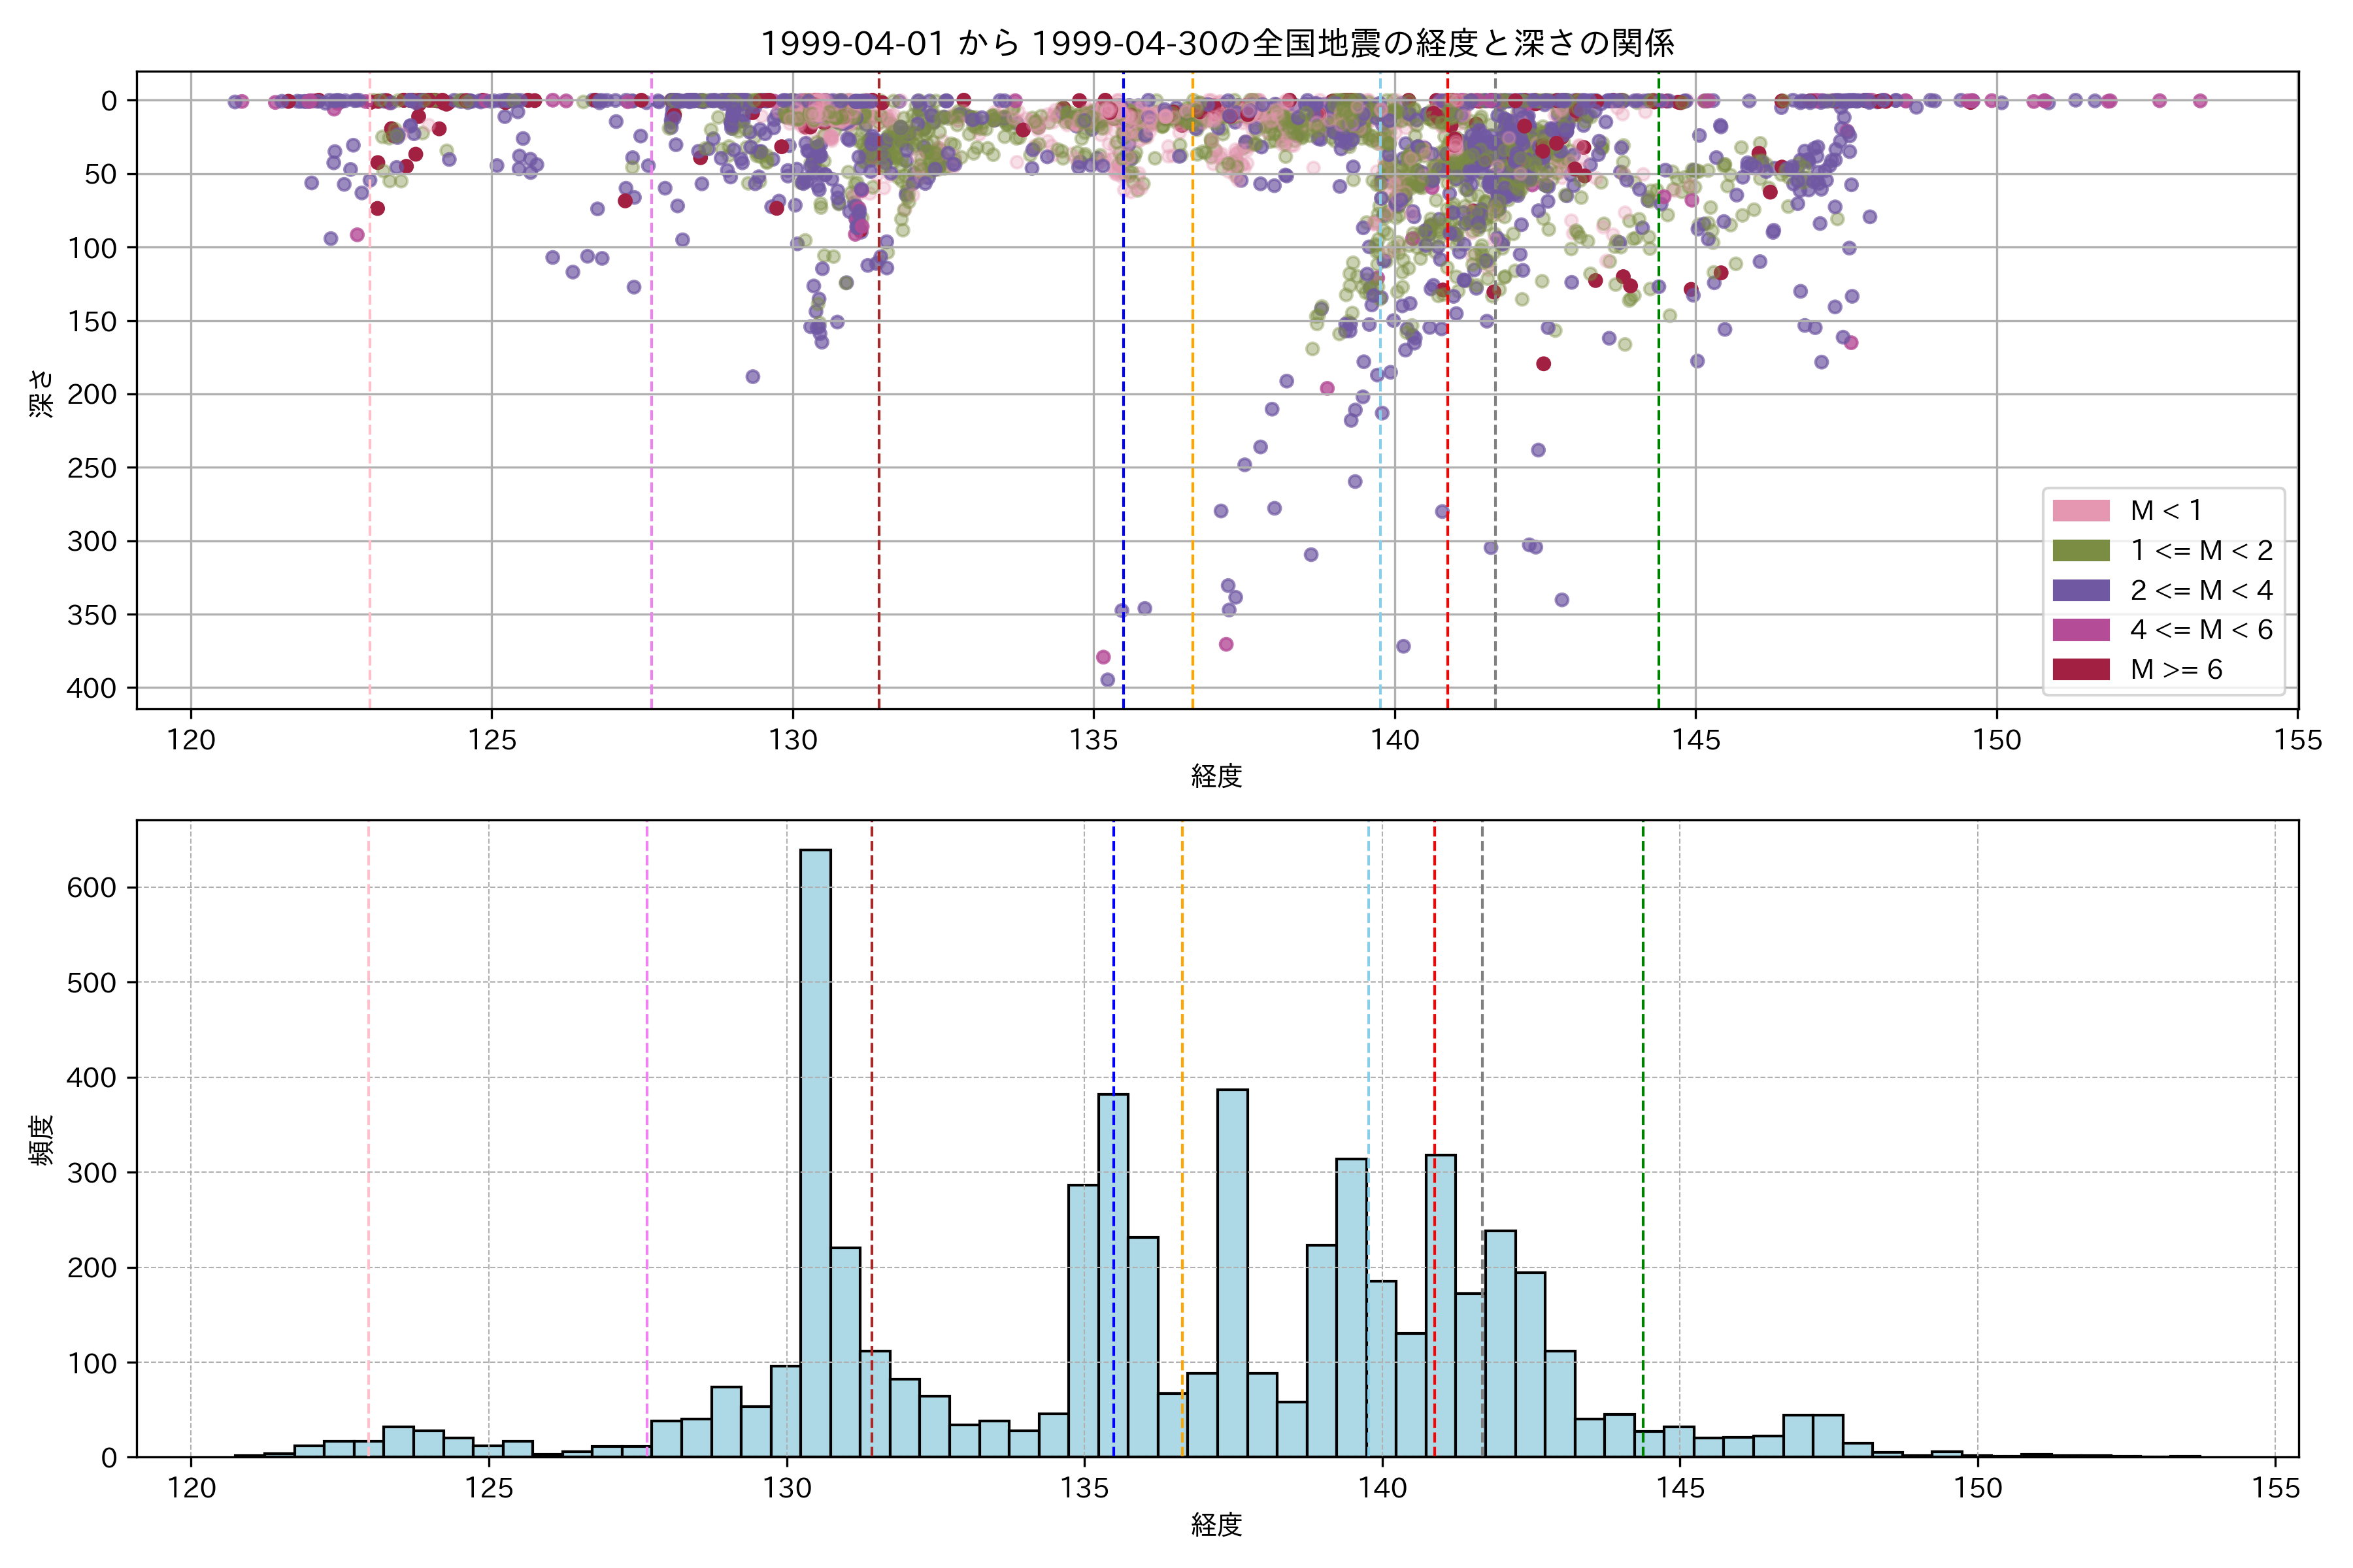Click the 50 tick label on the depth axis
This screenshot has width=2353, height=1568.
[100, 174]
